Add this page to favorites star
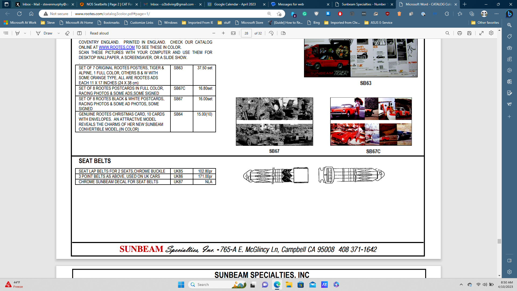 279,14
